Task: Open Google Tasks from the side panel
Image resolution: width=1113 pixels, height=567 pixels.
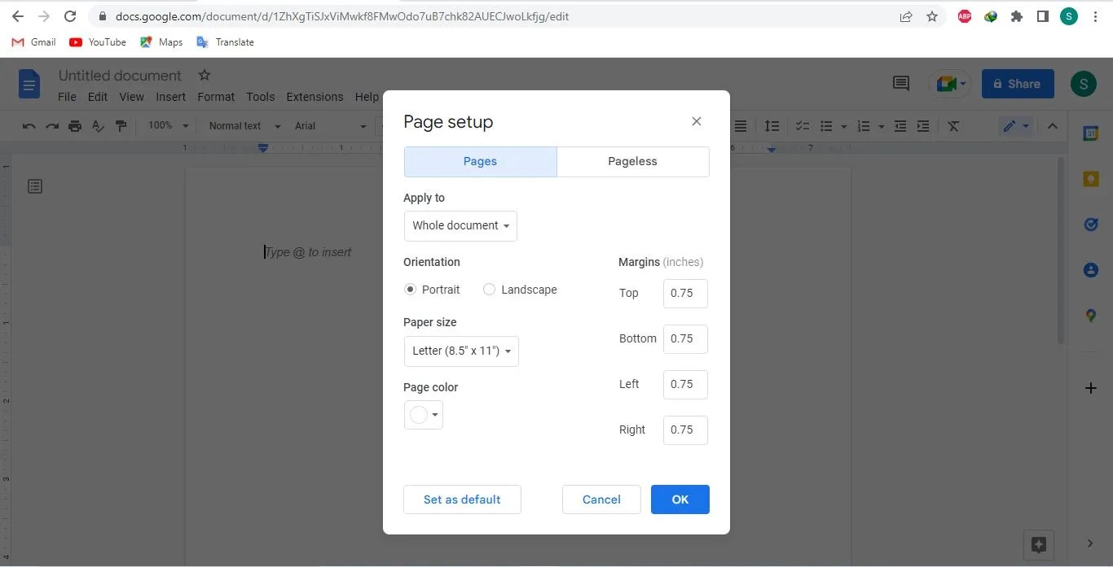Action: coord(1091,225)
